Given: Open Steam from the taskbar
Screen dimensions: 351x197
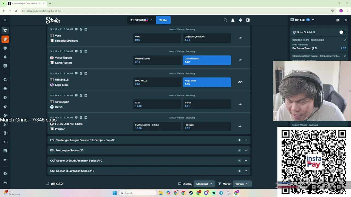Looking at the screenshot, I should (191, 193).
